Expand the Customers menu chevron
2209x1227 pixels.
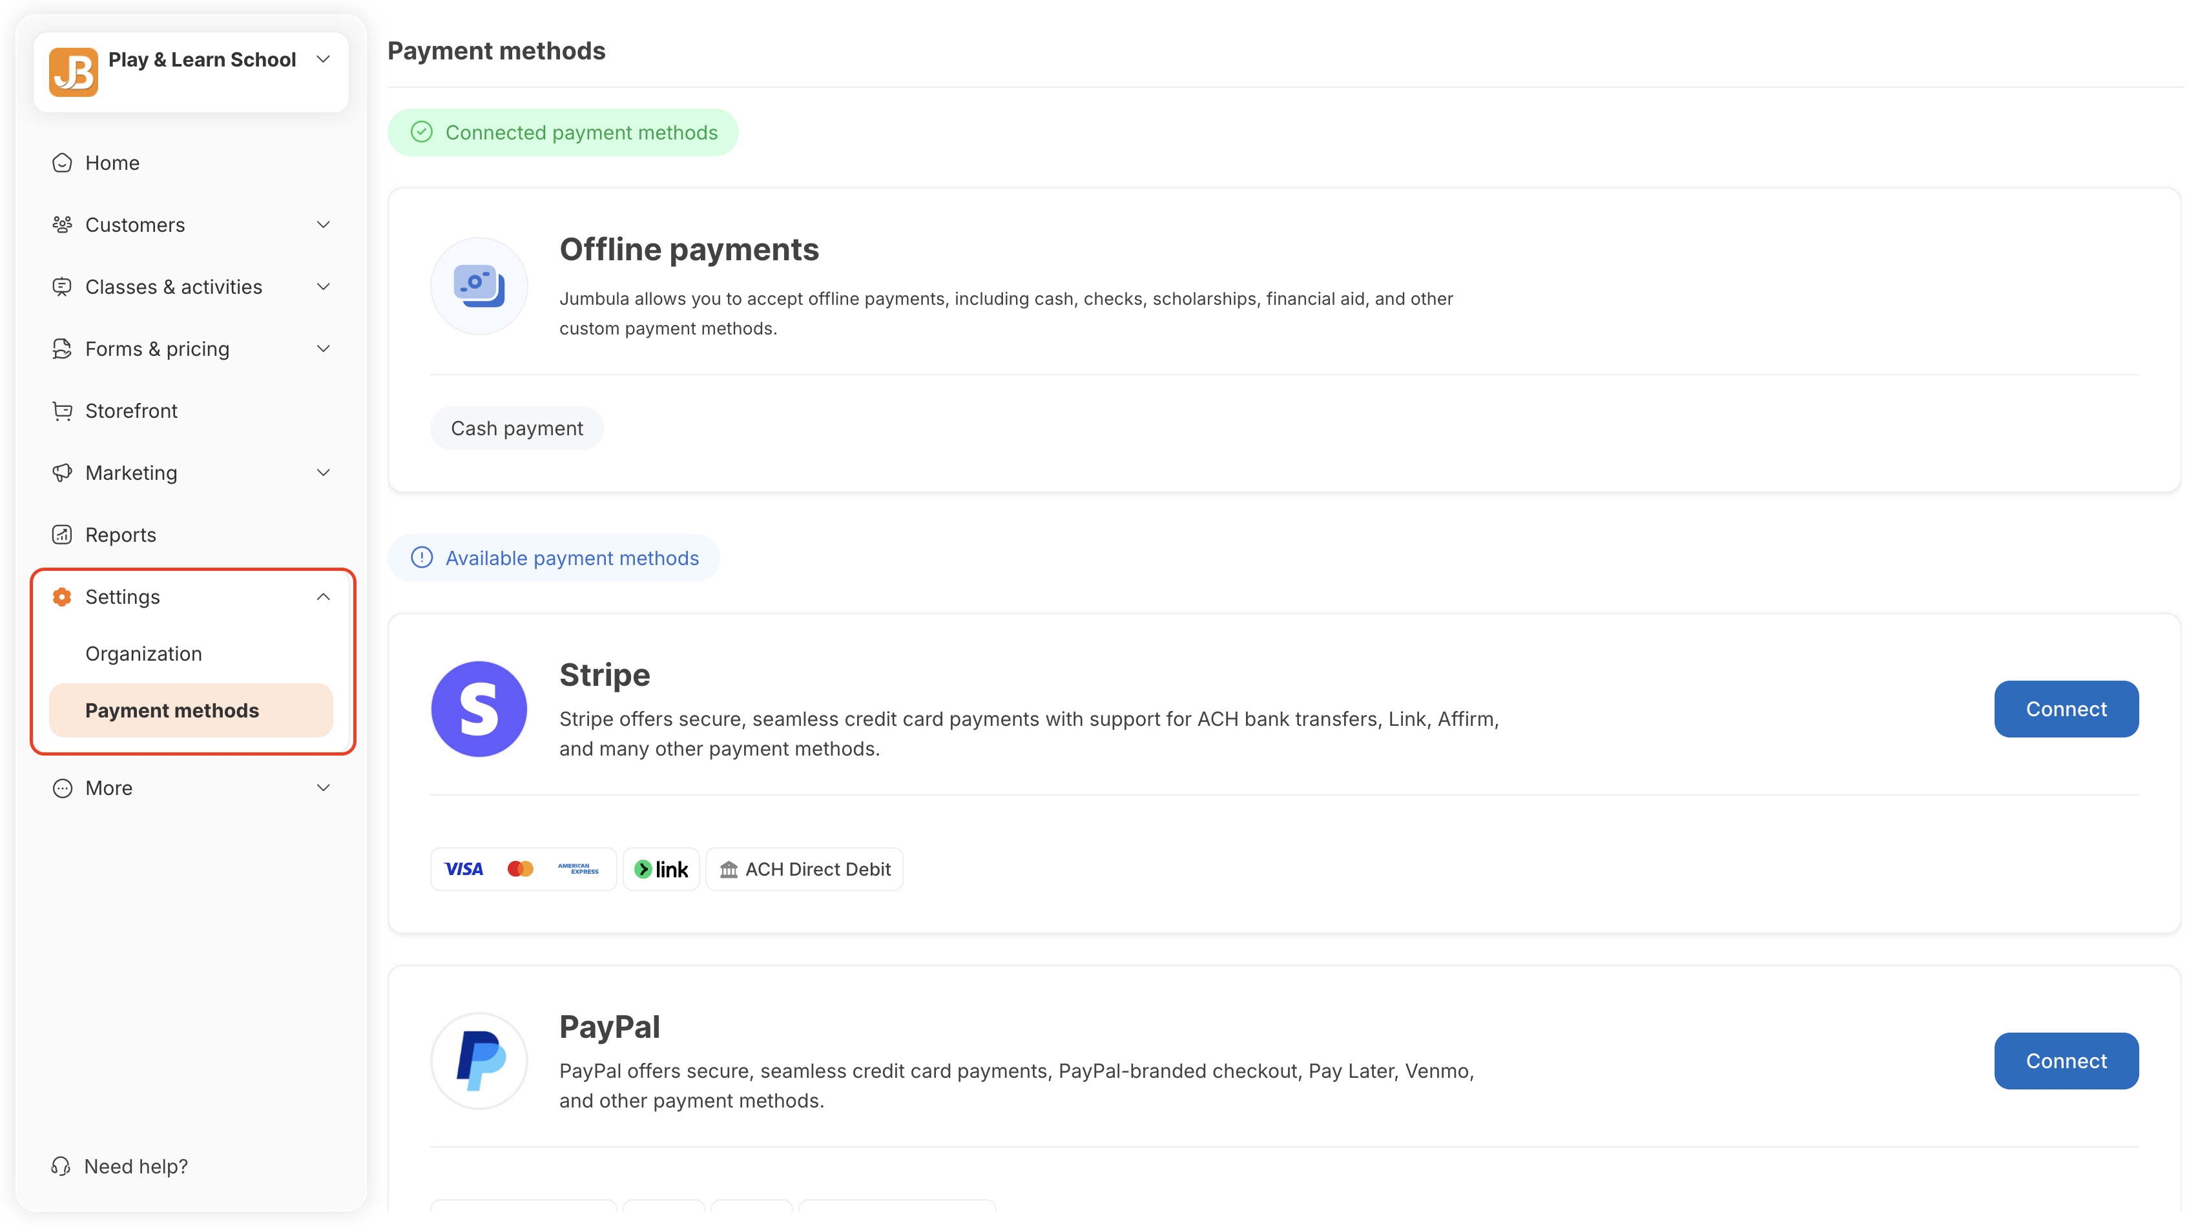pyautogui.click(x=324, y=225)
